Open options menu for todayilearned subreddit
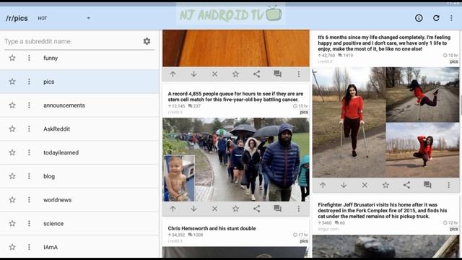 tap(29, 152)
